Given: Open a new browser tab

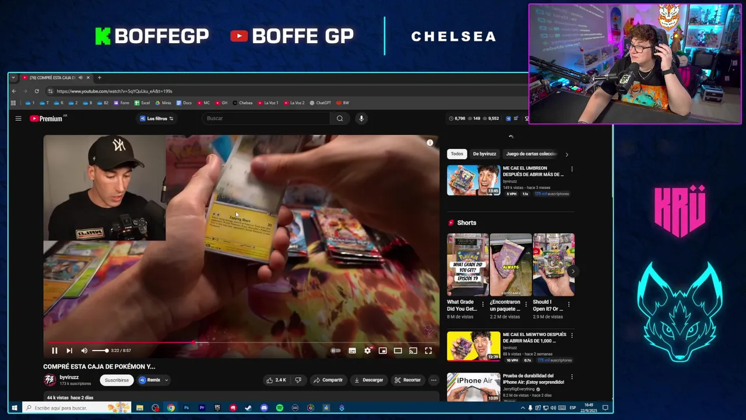Looking at the screenshot, I should point(99,78).
